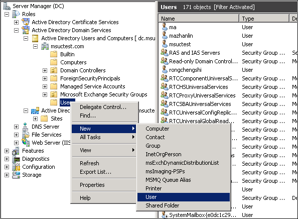Click the Managed Service Accounts folder icon
298x219 pixels.
pyautogui.click(x=54, y=86)
